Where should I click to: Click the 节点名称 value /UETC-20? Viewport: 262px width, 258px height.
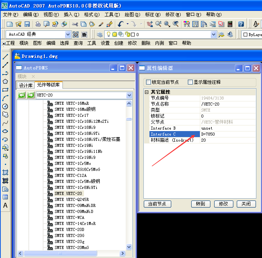(x=228, y=104)
